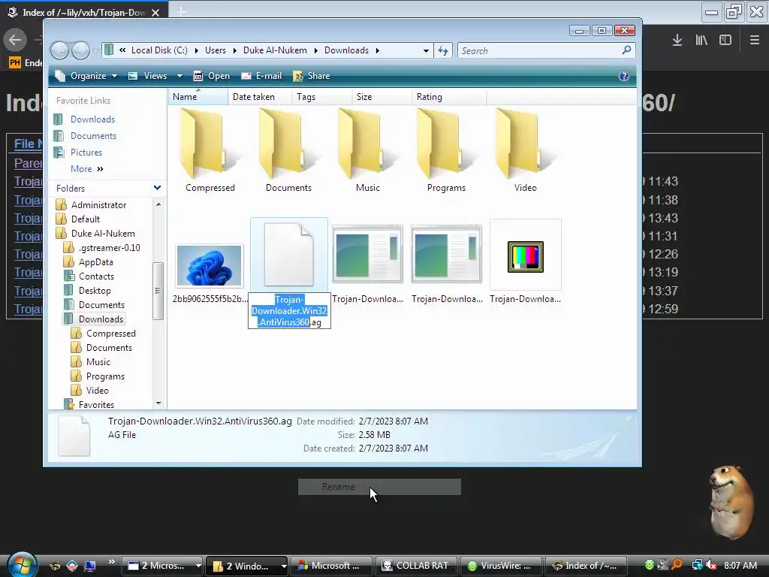Select .gstreamer-0.10 in folder tree
This screenshot has width=769, height=577.
pos(109,248)
